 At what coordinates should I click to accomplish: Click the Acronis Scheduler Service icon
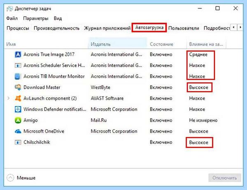(18, 65)
